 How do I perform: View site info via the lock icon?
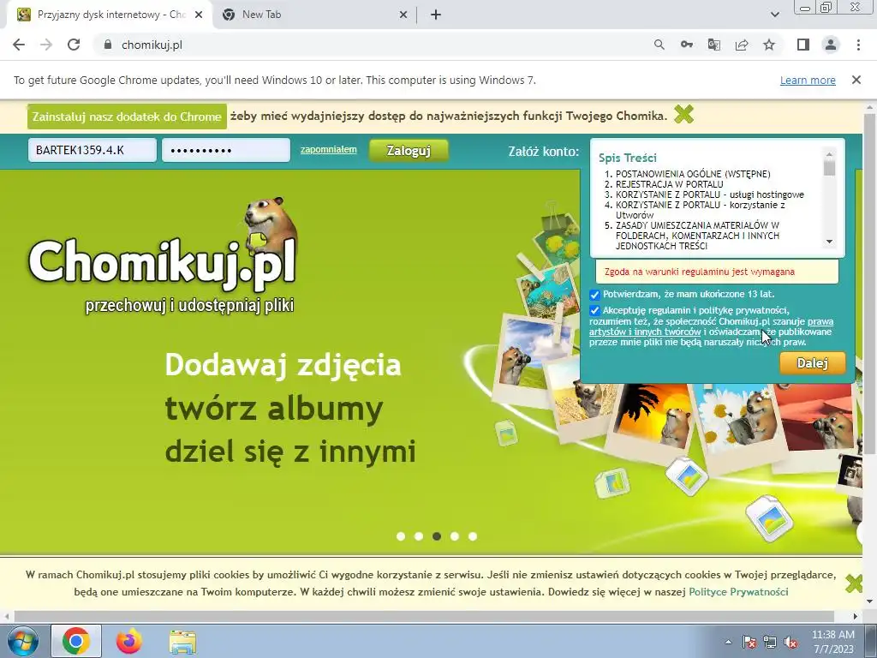109,45
